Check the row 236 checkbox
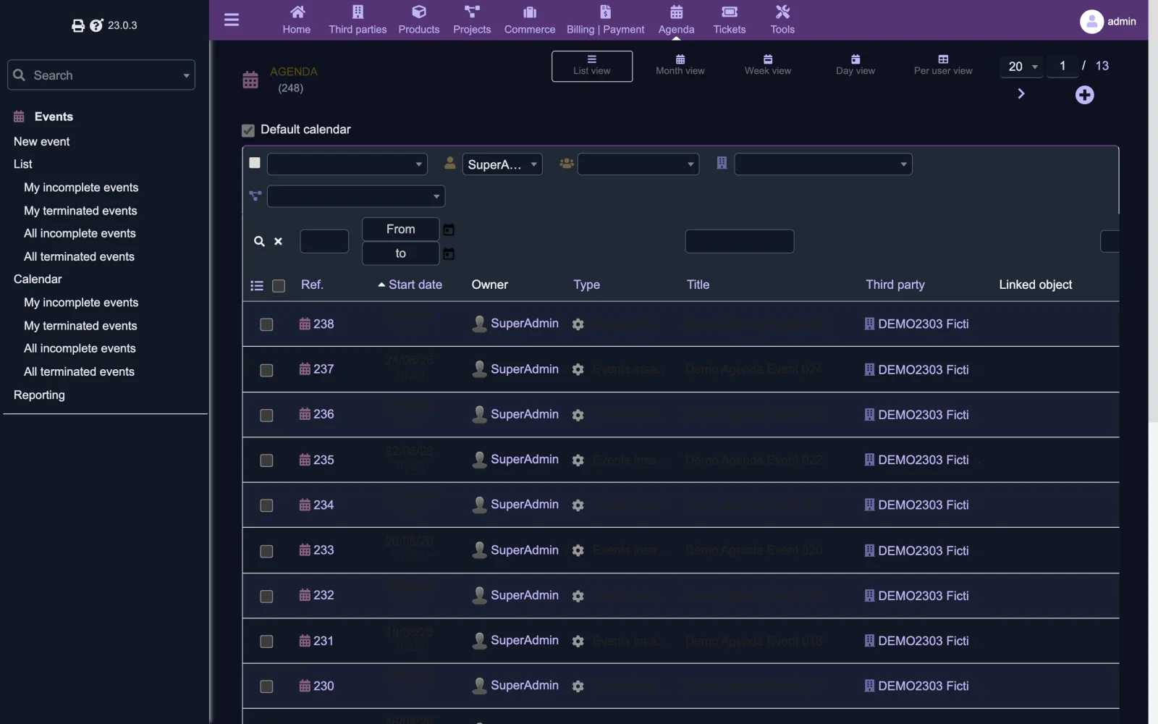The height and width of the screenshot is (724, 1158). [x=266, y=416]
